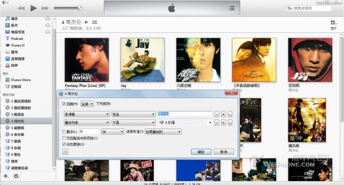Add a rule after the 表演者 row
The image size is (344, 185).
pos(223,114)
